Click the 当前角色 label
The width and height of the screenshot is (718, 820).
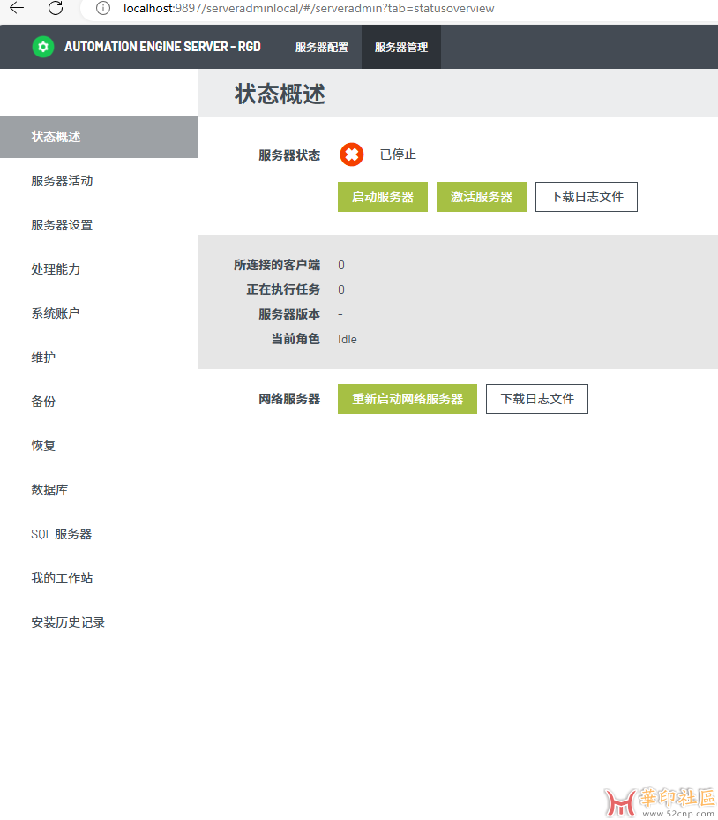click(x=295, y=339)
